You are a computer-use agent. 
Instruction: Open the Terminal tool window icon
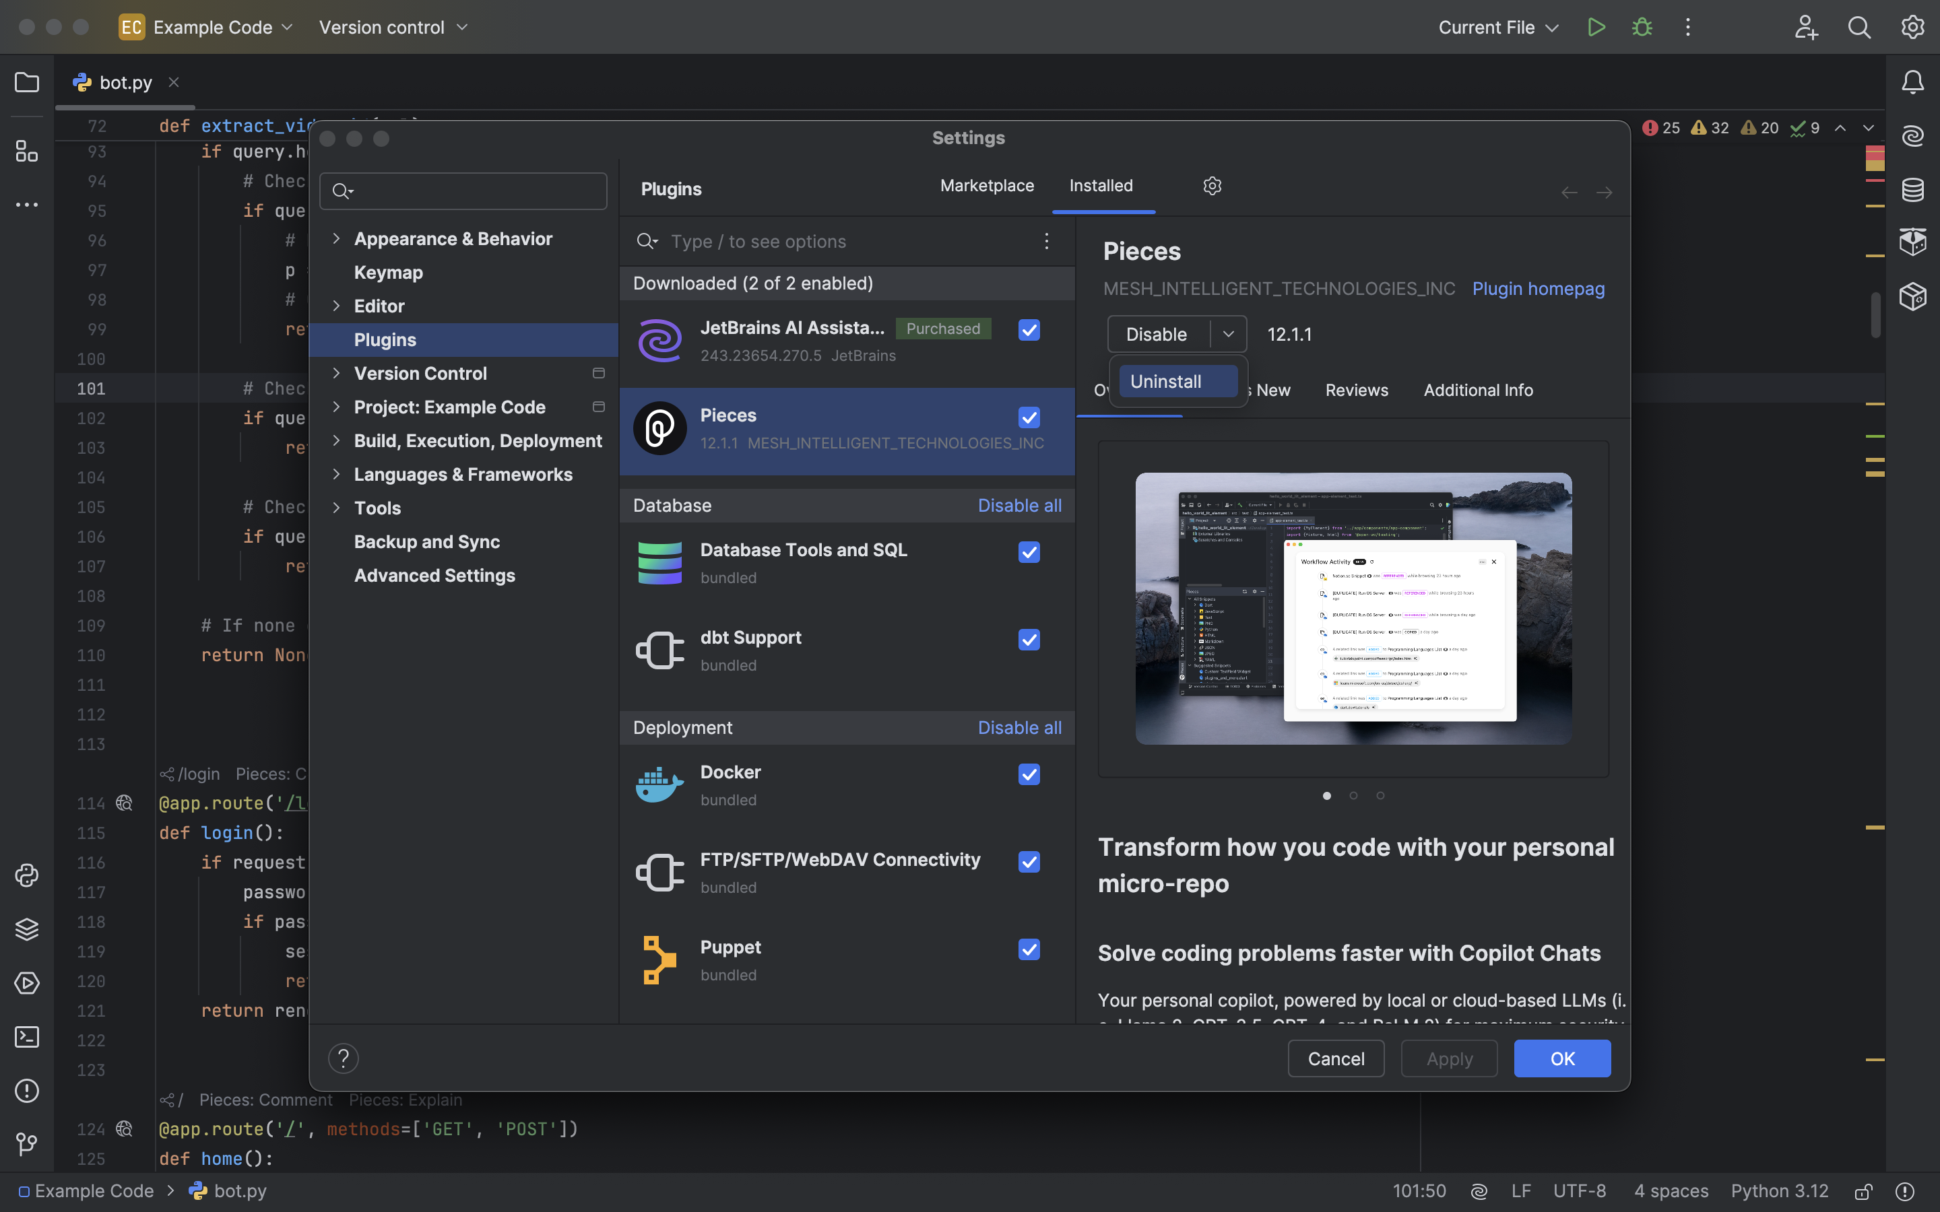[x=26, y=1036]
